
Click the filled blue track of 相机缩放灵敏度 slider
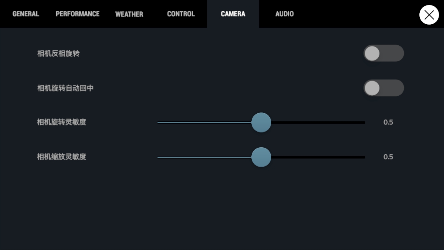click(204, 157)
